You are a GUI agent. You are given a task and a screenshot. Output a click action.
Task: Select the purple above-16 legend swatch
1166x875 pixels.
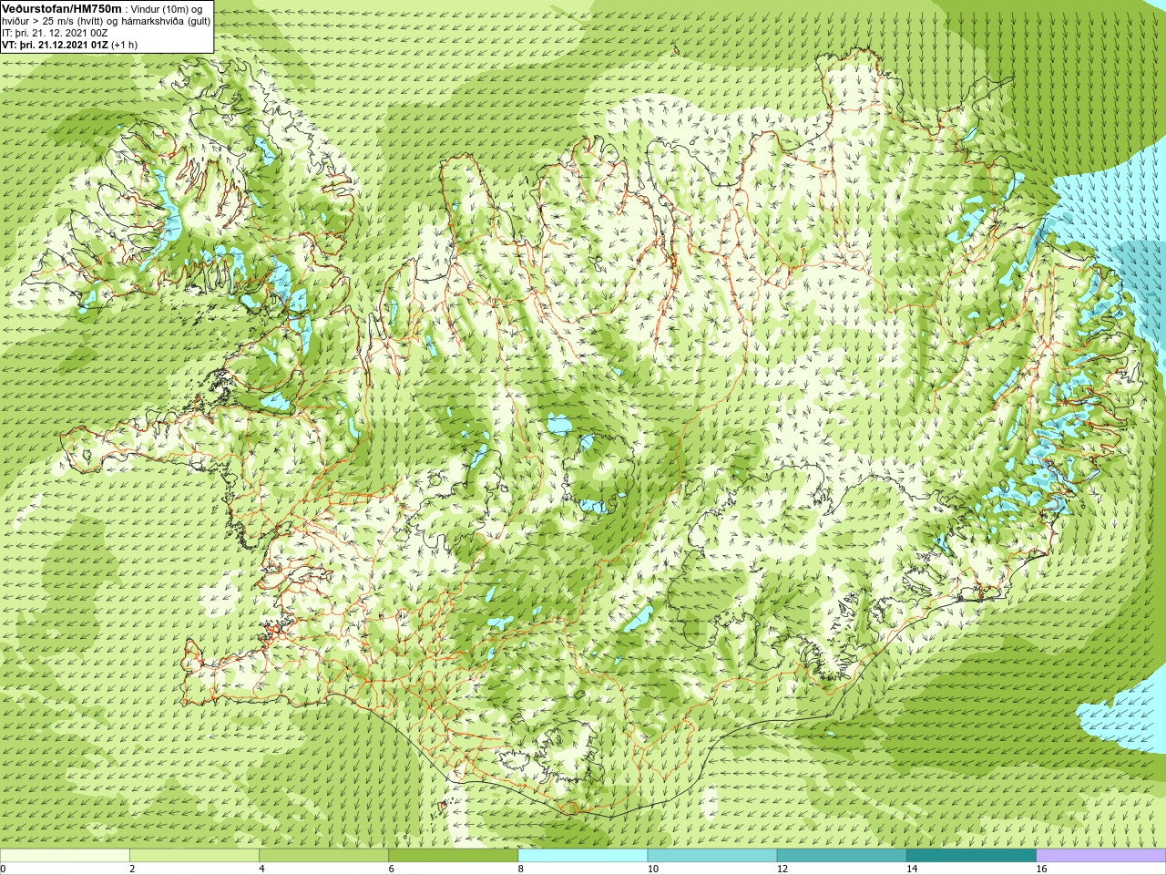1101,856
